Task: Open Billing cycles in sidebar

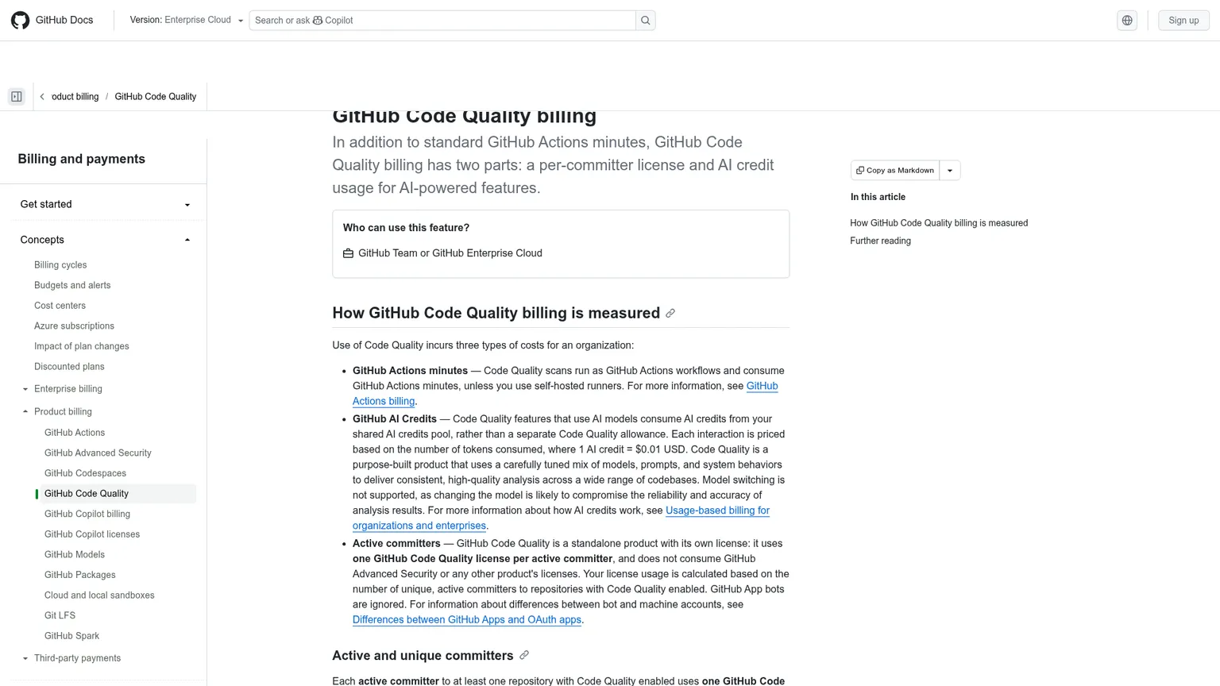Action: (60, 265)
